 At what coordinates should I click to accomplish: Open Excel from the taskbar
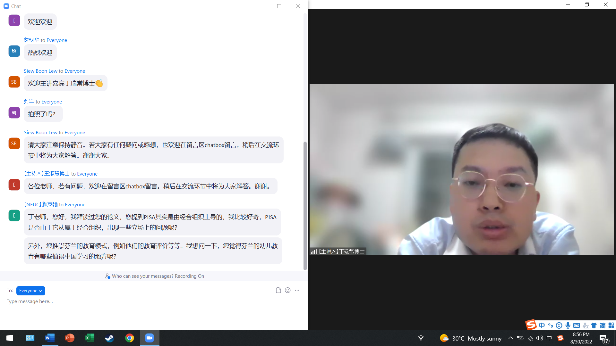coord(90,338)
